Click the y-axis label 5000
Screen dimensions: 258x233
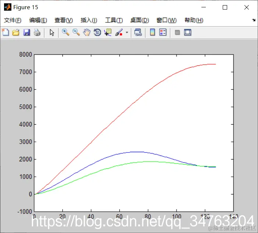coord(25,107)
